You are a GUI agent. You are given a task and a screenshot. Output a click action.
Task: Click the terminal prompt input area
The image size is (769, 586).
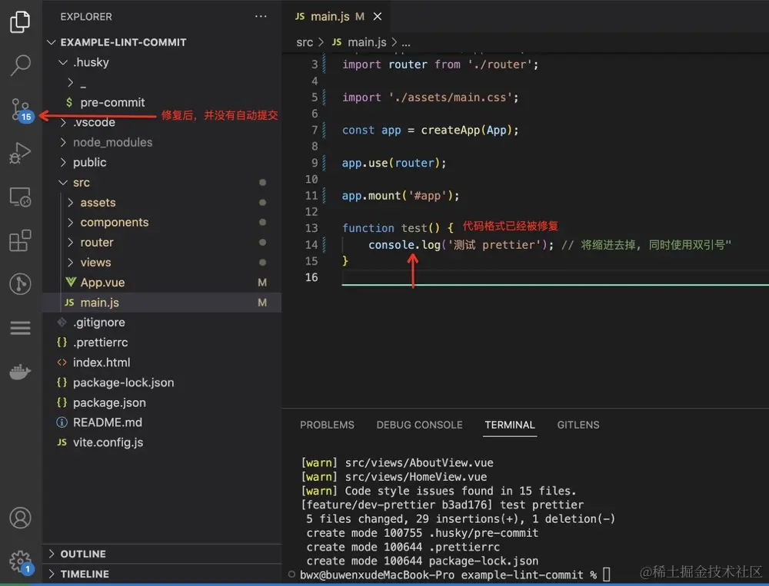click(x=607, y=574)
